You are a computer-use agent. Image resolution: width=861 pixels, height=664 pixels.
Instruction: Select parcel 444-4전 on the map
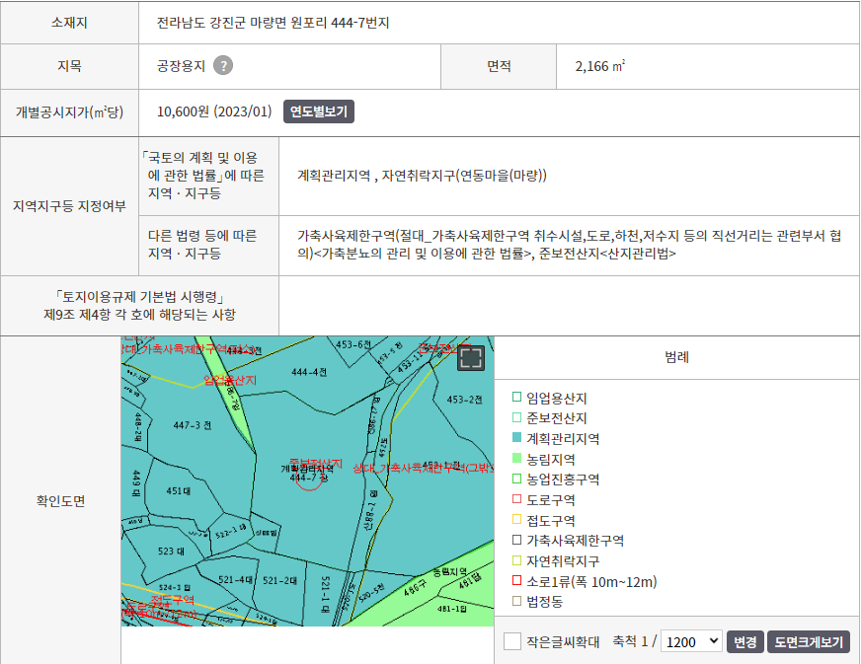[x=309, y=372]
